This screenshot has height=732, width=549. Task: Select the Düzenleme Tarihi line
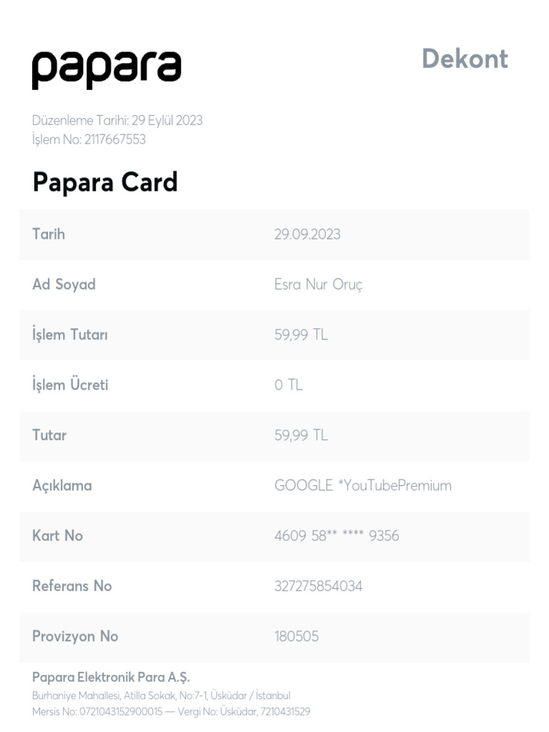coord(117,120)
